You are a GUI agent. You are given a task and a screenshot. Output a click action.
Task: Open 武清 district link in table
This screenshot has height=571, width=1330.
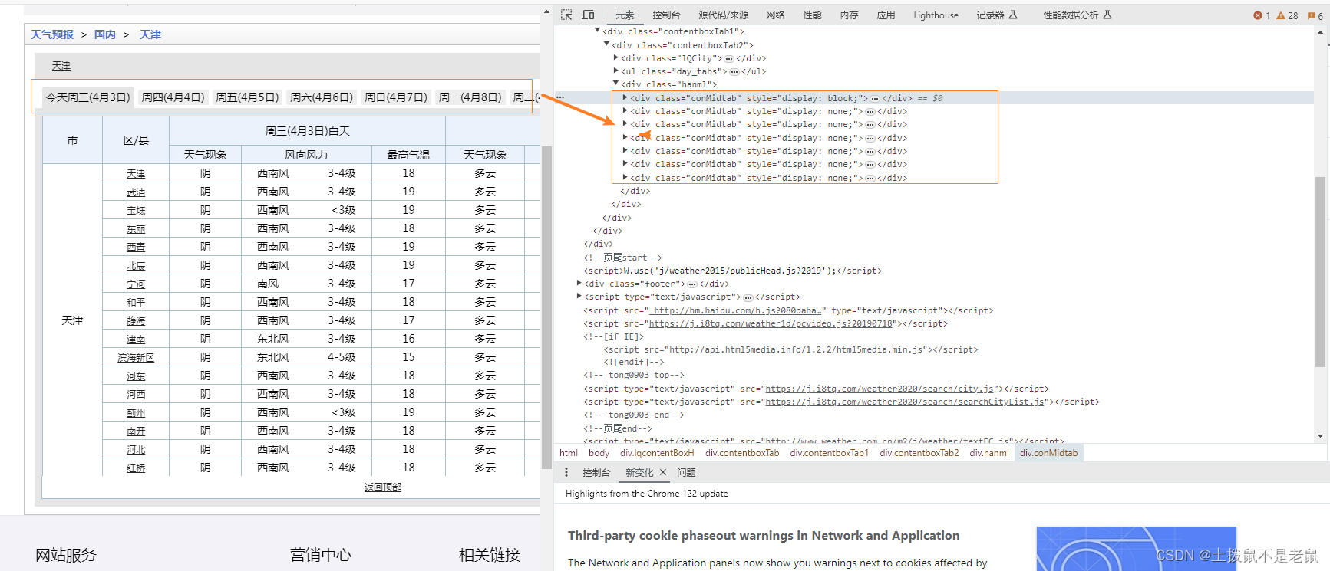(136, 192)
